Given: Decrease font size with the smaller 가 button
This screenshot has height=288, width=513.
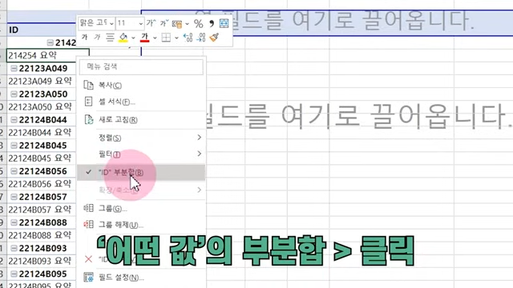Looking at the screenshot, I should pyautogui.click(x=164, y=23).
